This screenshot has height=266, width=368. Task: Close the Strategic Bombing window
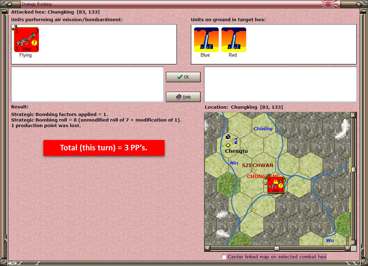click(x=359, y=4)
